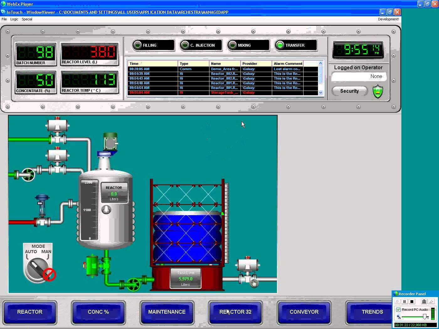The image size is (439, 329).
Task: Click the Alarm Comment column header
Action: [288, 63]
